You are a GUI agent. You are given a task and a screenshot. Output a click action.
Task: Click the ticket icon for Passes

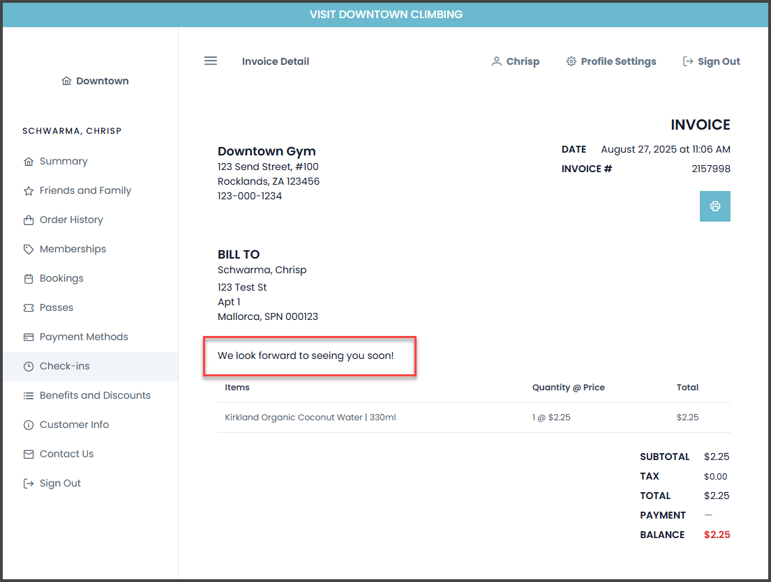point(29,308)
